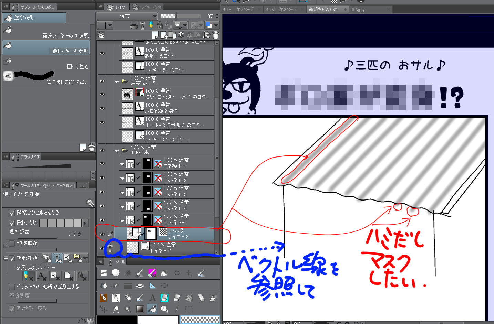Select the Blend water droplets tool
Screen dimensions: 494x324
[103, 285]
